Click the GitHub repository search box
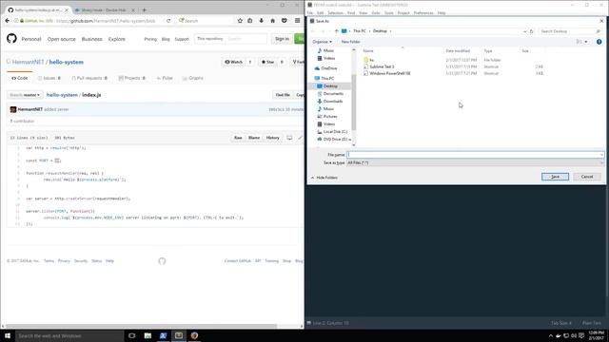Image resolution: width=609 pixels, height=342 pixels. (x=230, y=39)
